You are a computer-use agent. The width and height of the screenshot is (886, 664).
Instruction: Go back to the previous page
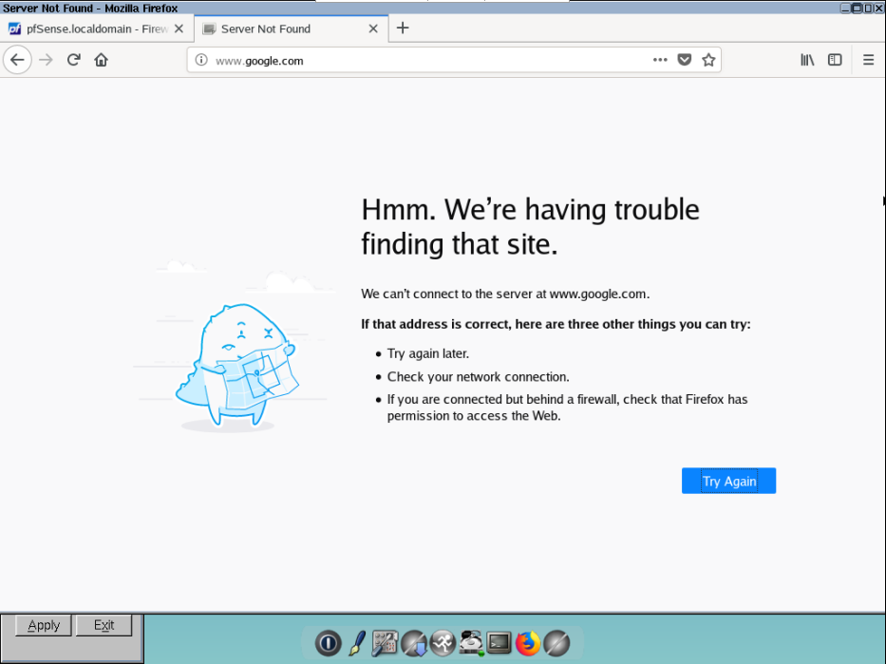tap(17, 60)
